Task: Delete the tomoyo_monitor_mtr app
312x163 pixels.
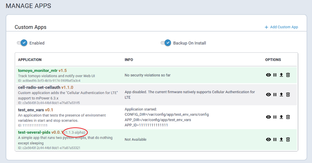Action: pyautogui.click(x=288, y=75)
